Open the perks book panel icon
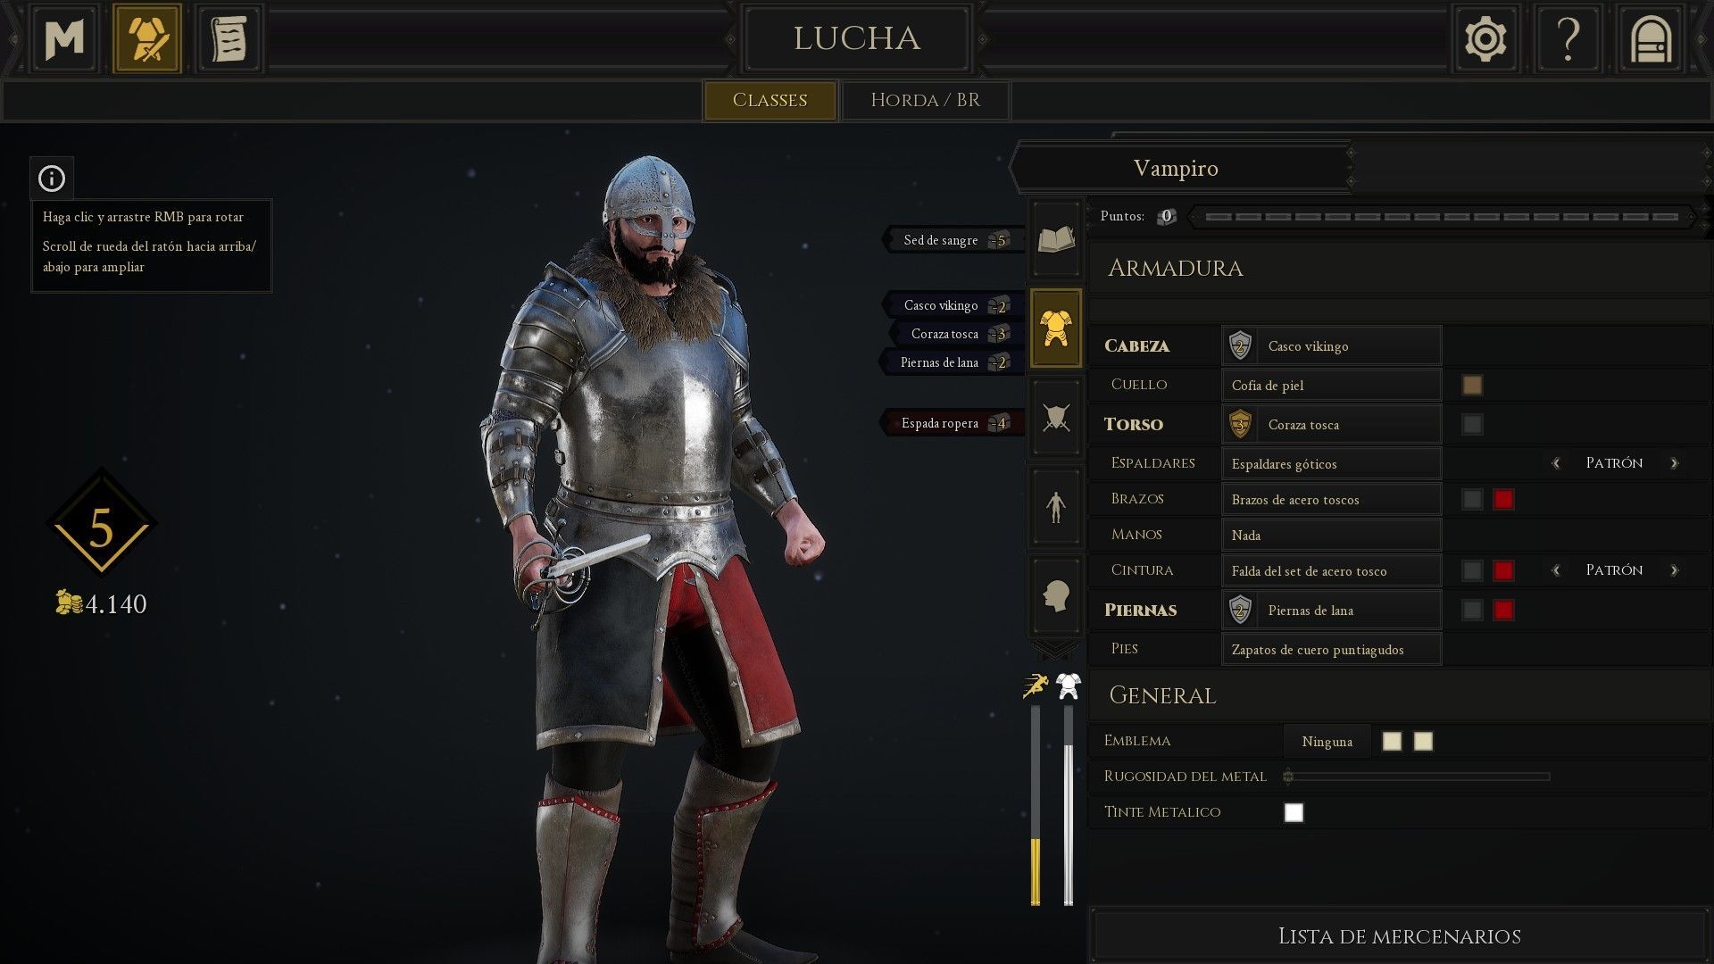 point(1056,239)
